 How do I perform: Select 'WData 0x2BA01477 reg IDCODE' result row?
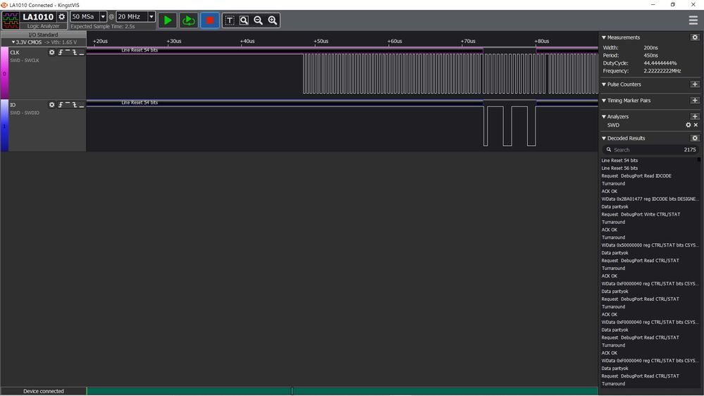point(650,199)
